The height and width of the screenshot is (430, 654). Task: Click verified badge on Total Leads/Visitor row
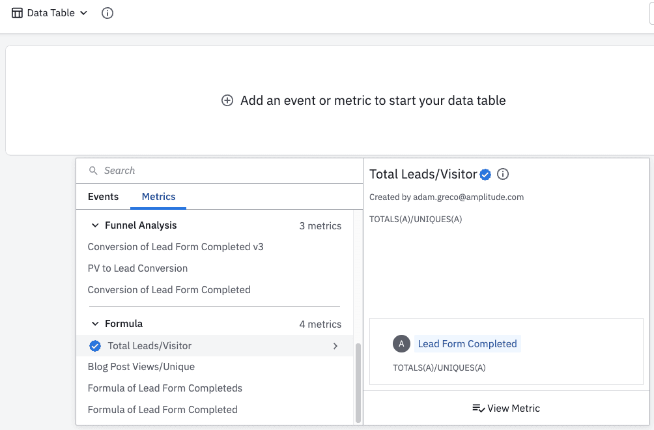pyautogui.click(x=95, y=346)
